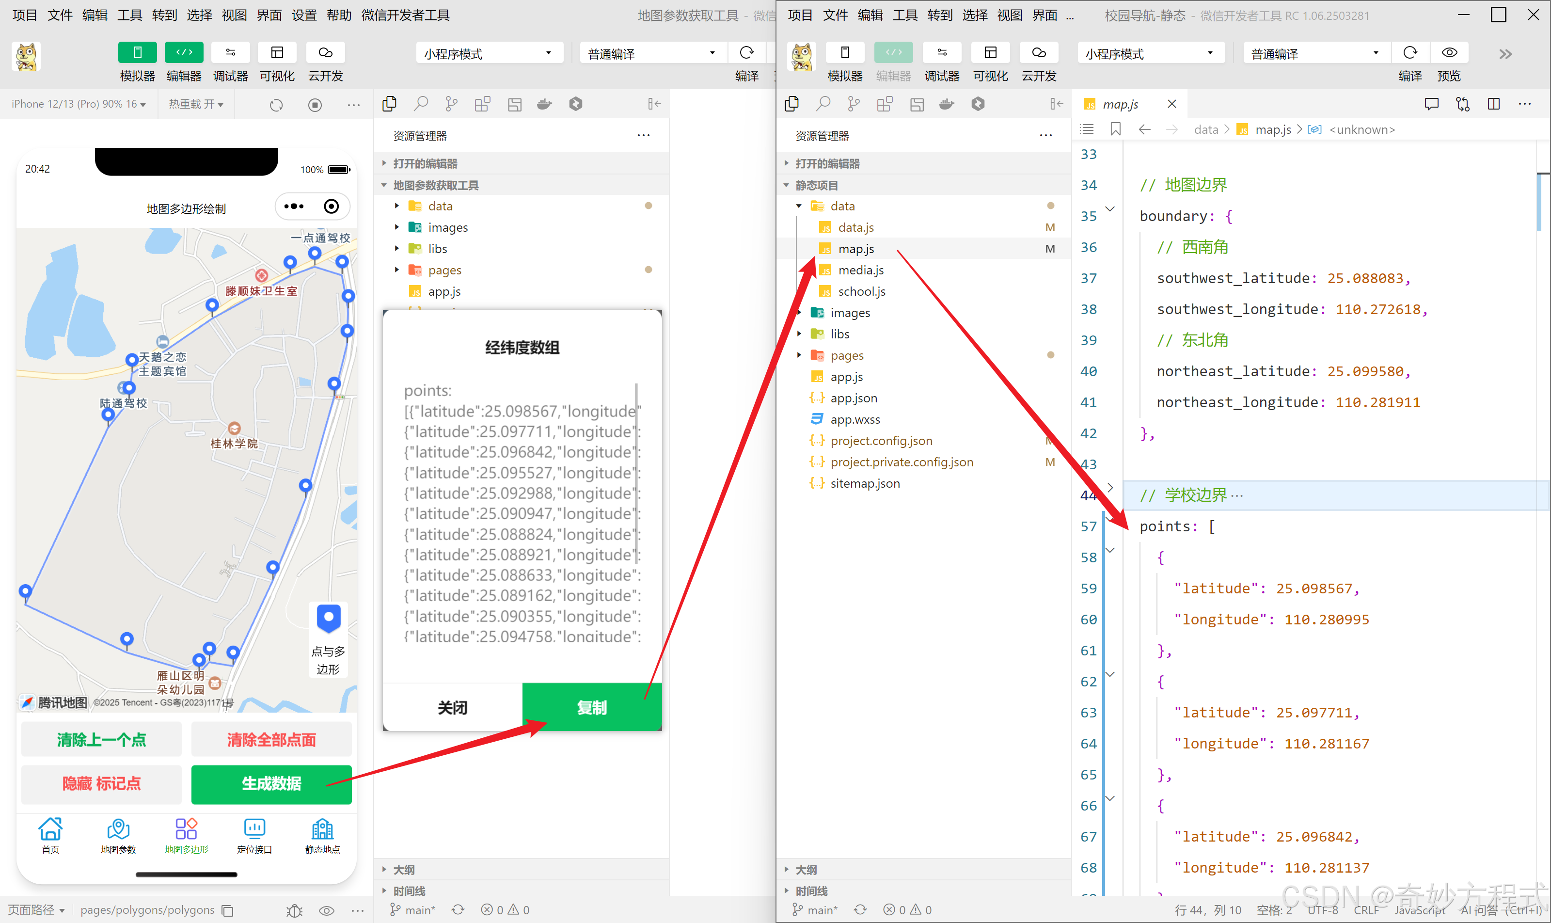Toggle the 调试器 button in right window
Viewport: 1551px width, 923px height.
[x=942, y=53]
